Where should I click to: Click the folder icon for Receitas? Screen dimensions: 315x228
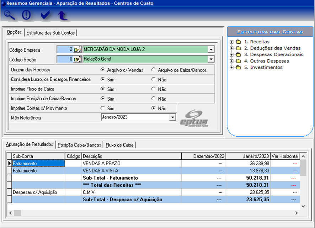(238, 42)
